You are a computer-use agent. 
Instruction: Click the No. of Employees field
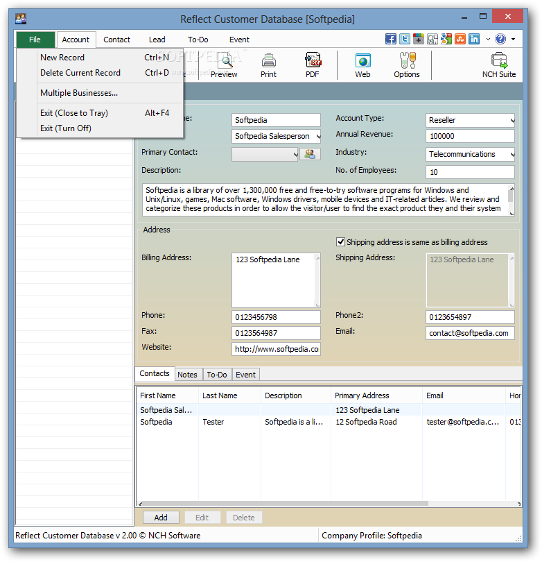pyautogui.click(x=470, y=172)
